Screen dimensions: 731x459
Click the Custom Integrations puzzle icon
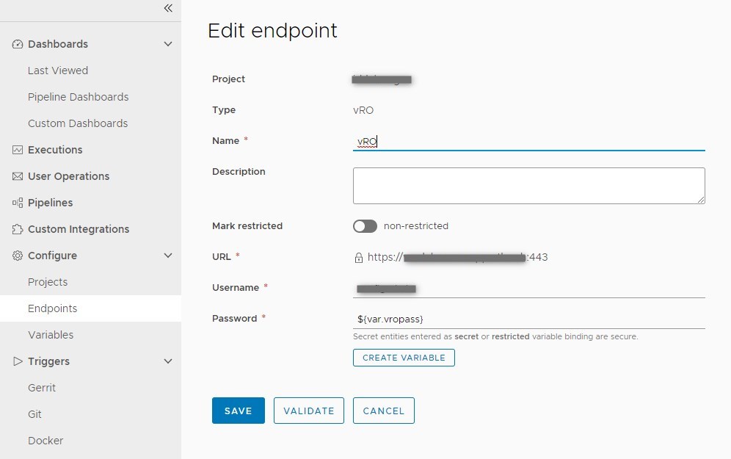(18, 229)
